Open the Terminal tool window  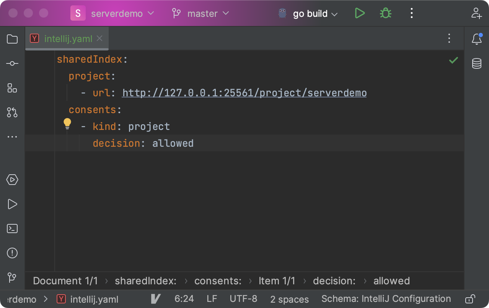click(12, 228)
